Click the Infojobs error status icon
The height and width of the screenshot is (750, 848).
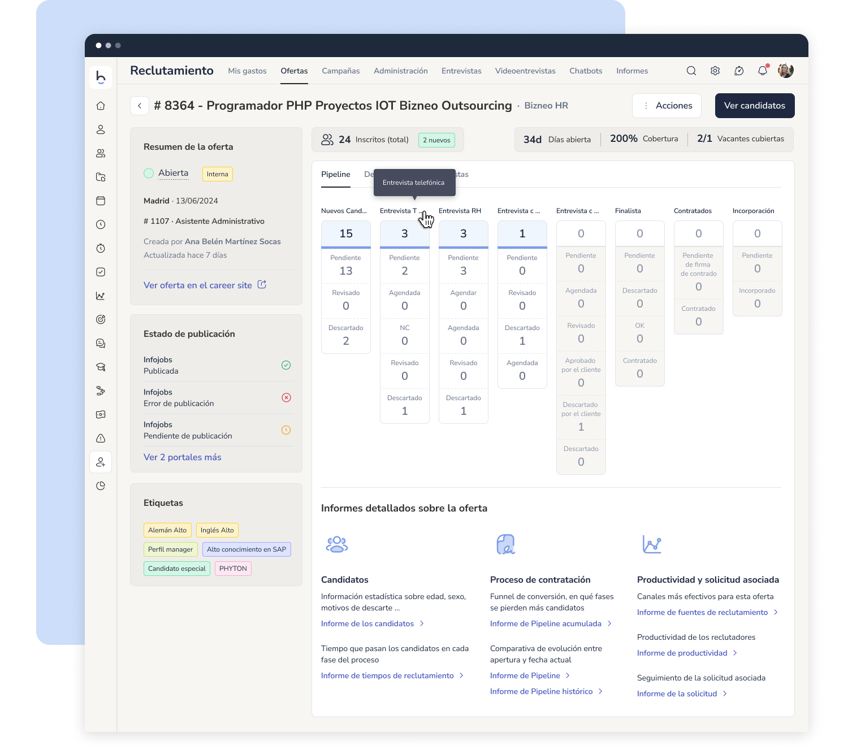(x=286, y=397)
